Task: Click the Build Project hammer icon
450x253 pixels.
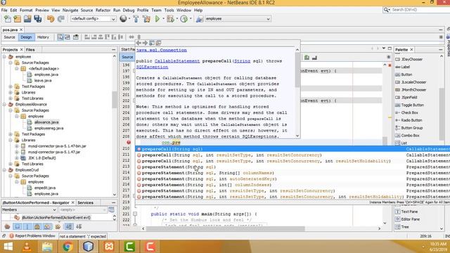Action: click(x=136, y=19)
